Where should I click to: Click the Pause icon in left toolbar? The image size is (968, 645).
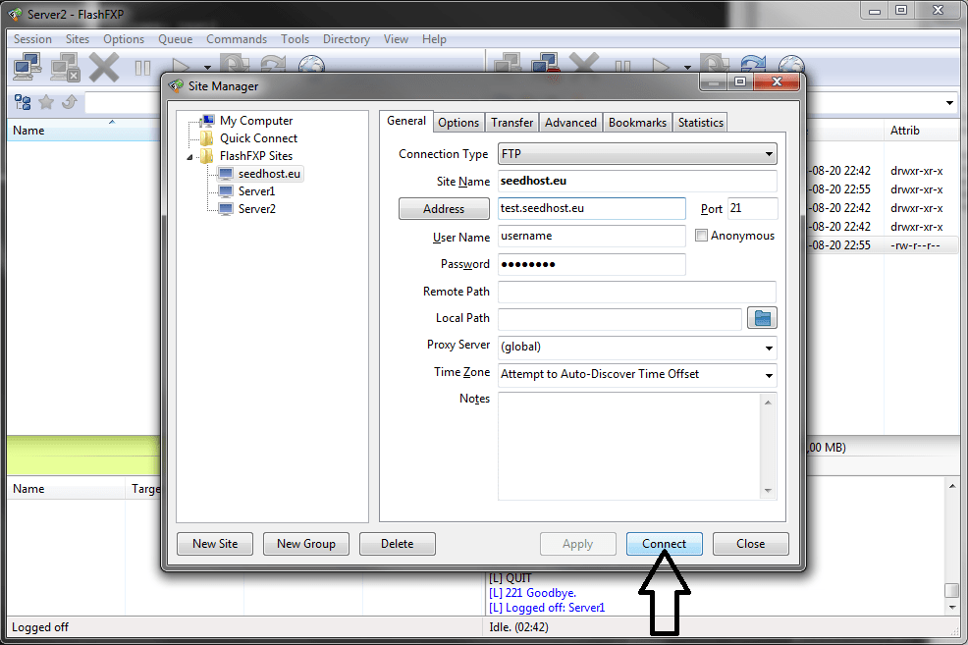click(142, 68)
